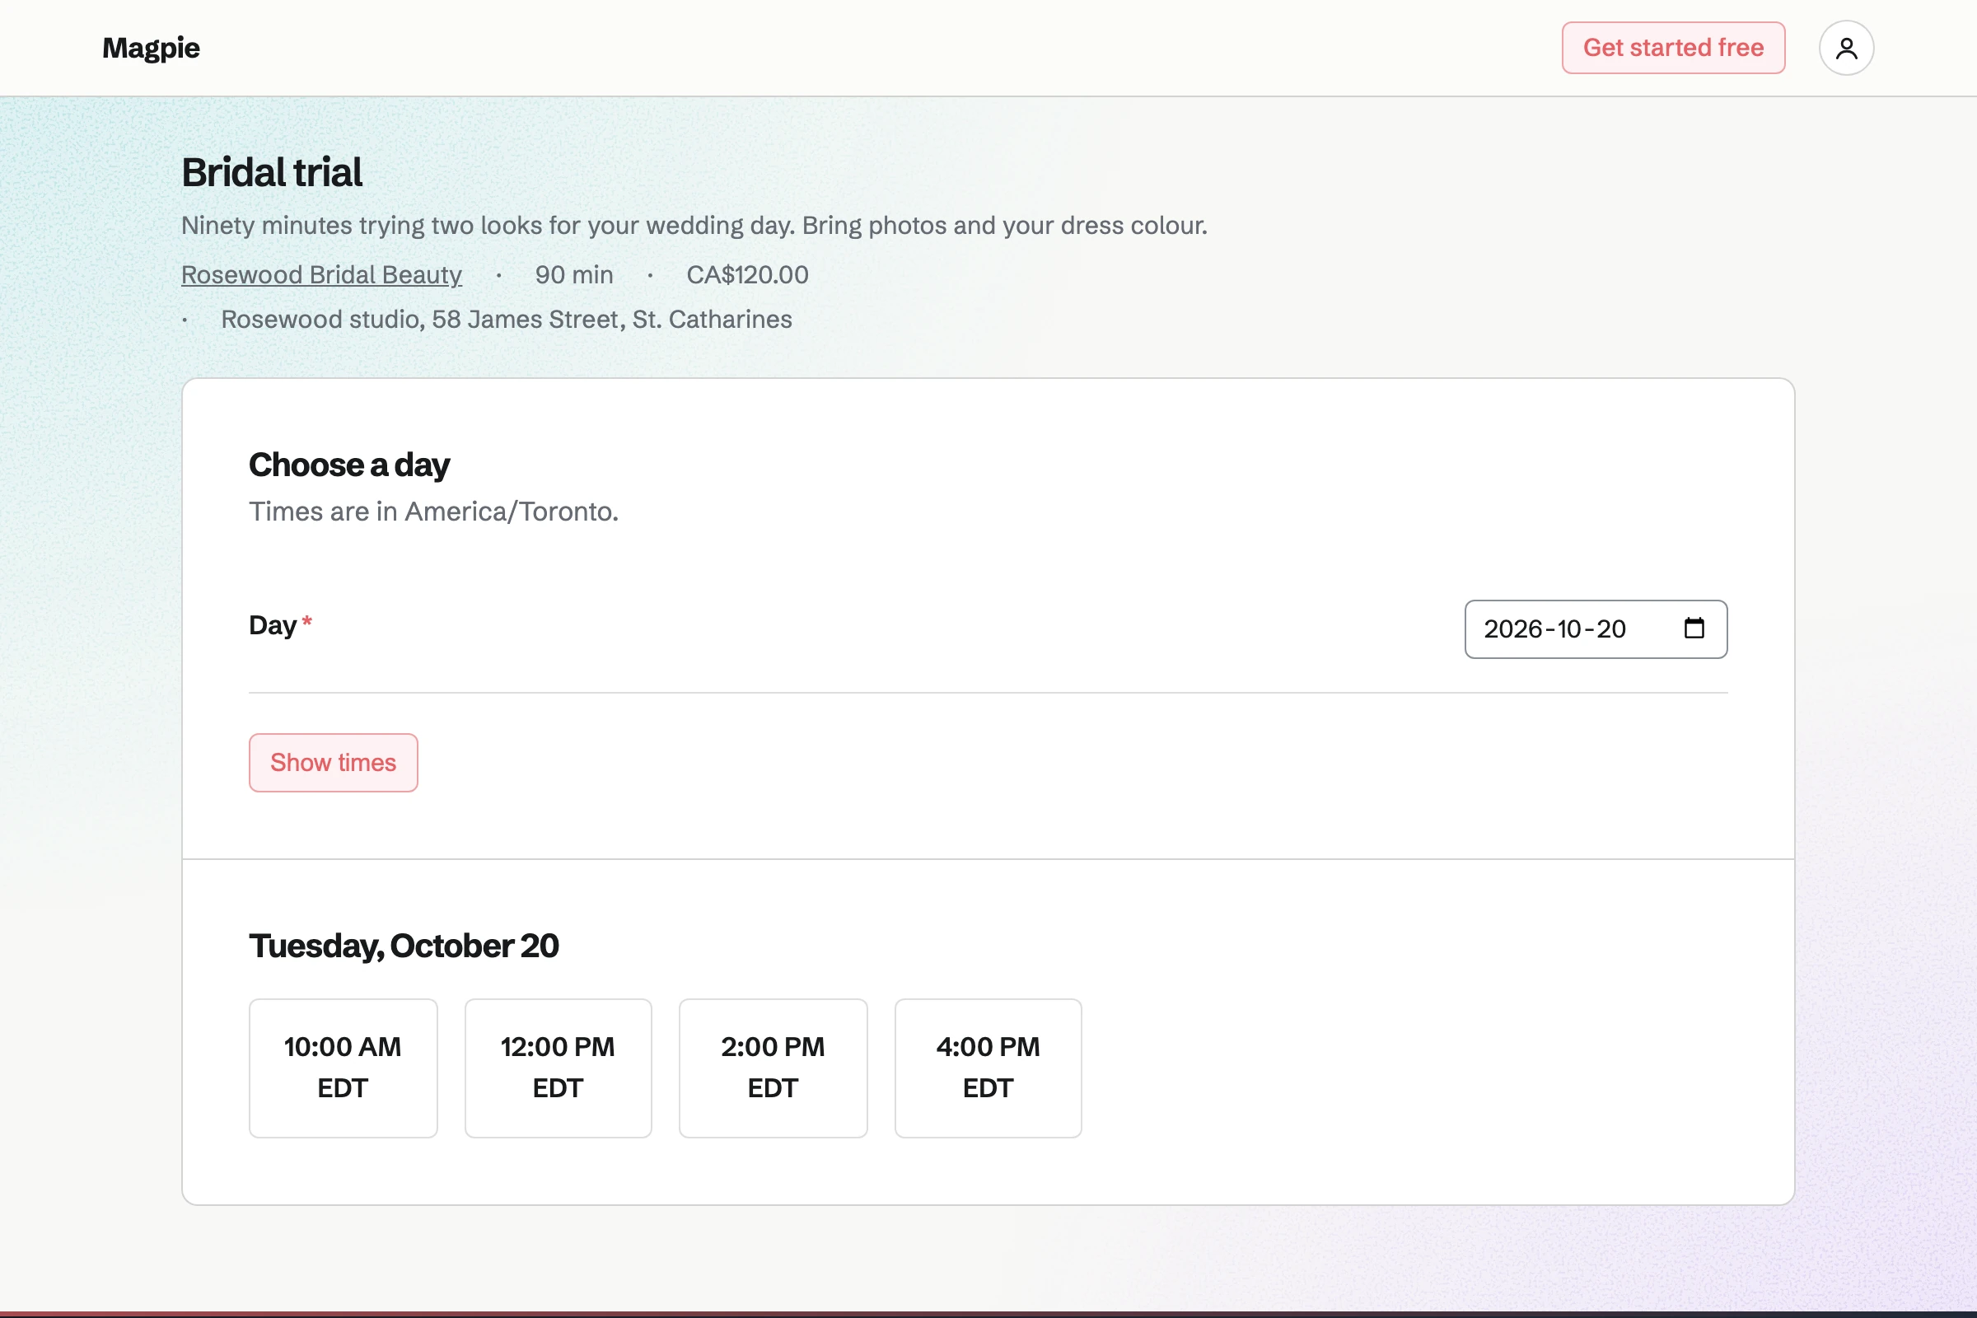The image size is (1977, 1318).
Task: Click the month in the Day field
Action: point(1569,629)
